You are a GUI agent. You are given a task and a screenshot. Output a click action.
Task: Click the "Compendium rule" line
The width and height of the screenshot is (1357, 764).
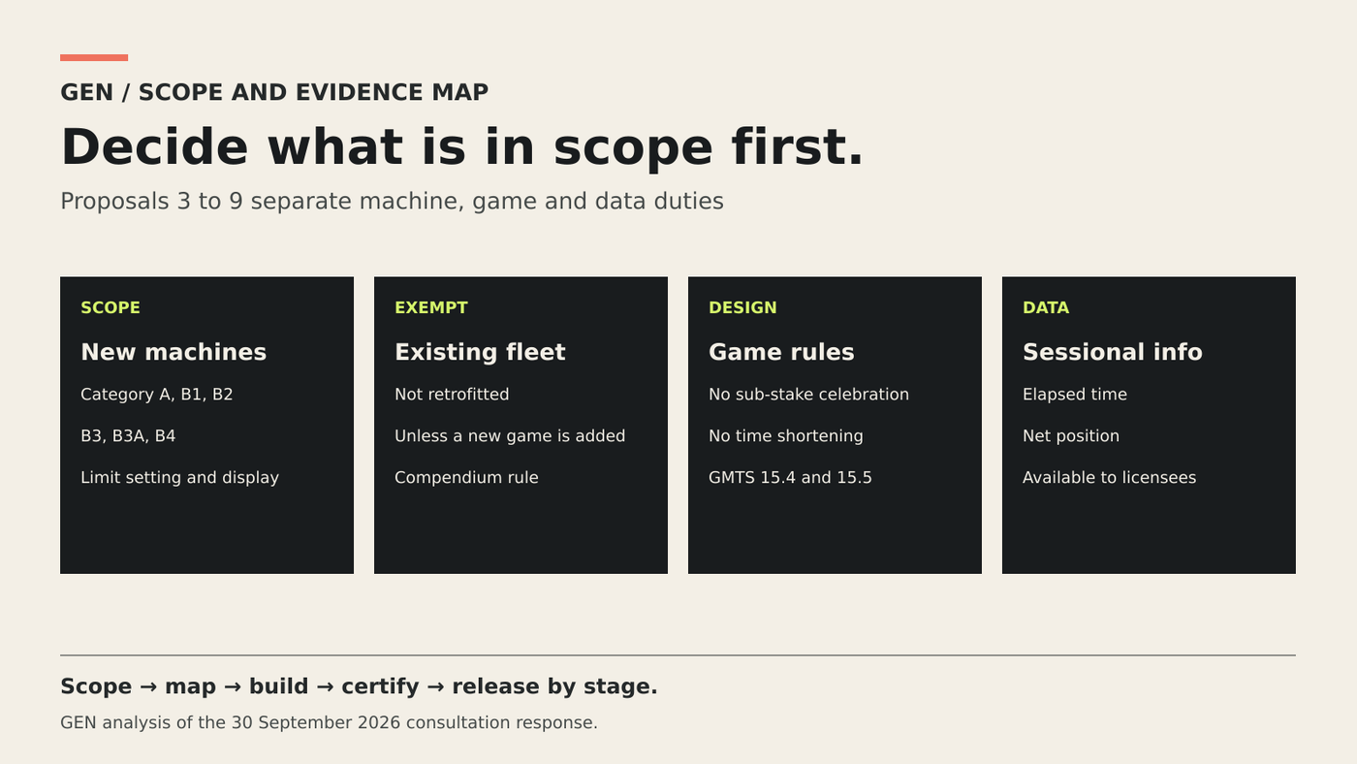[466, 478]
